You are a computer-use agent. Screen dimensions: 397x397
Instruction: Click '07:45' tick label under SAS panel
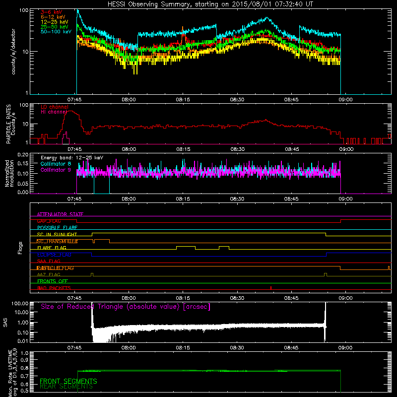point(74,348)
